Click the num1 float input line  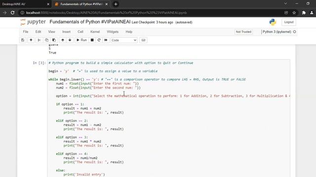point(97,84)
